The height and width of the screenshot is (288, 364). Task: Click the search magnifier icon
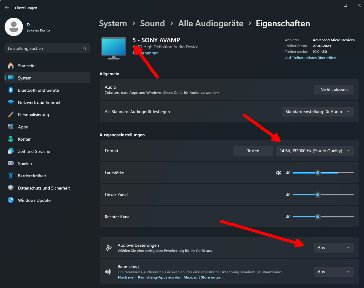coord(85,48)
